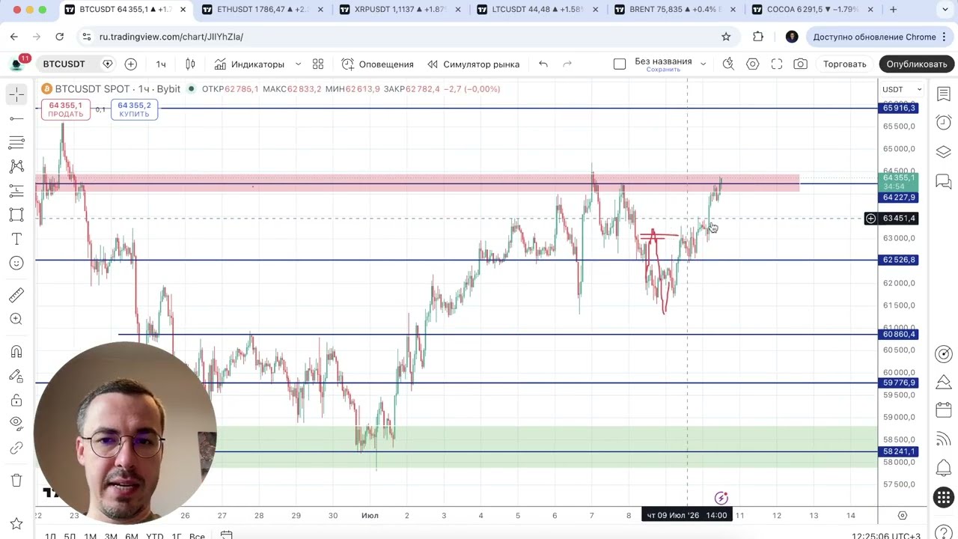This screenshot has height=539, width=958.
Task: Add symbol to compare with plus icon
Action: click(x=131, y=64)
